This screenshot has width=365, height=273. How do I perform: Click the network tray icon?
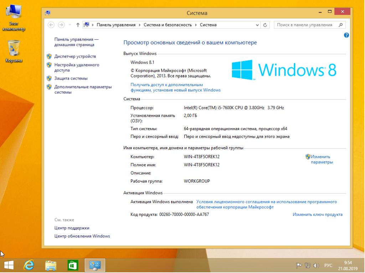pyautogui.click(x=308, y=265)
